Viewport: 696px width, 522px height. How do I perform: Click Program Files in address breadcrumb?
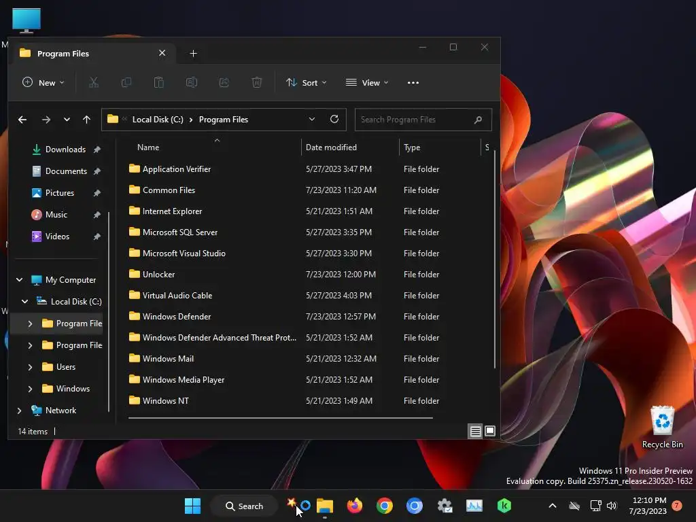[223, 120]
